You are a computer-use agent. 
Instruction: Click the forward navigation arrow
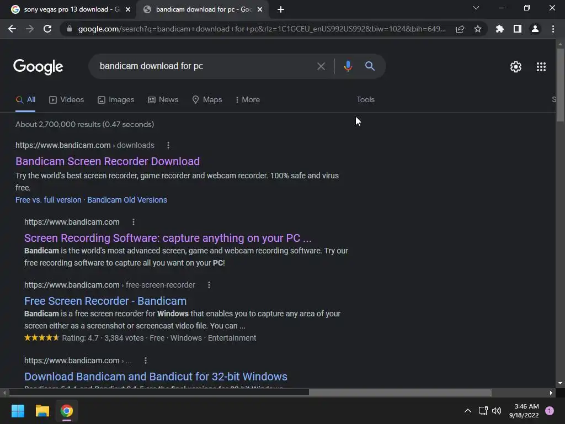tap(30, 29)
